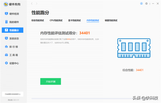Click the 硬件检测 magnifier icon in sidebar
Screen dimensions: 161x103
coord(6,14)
